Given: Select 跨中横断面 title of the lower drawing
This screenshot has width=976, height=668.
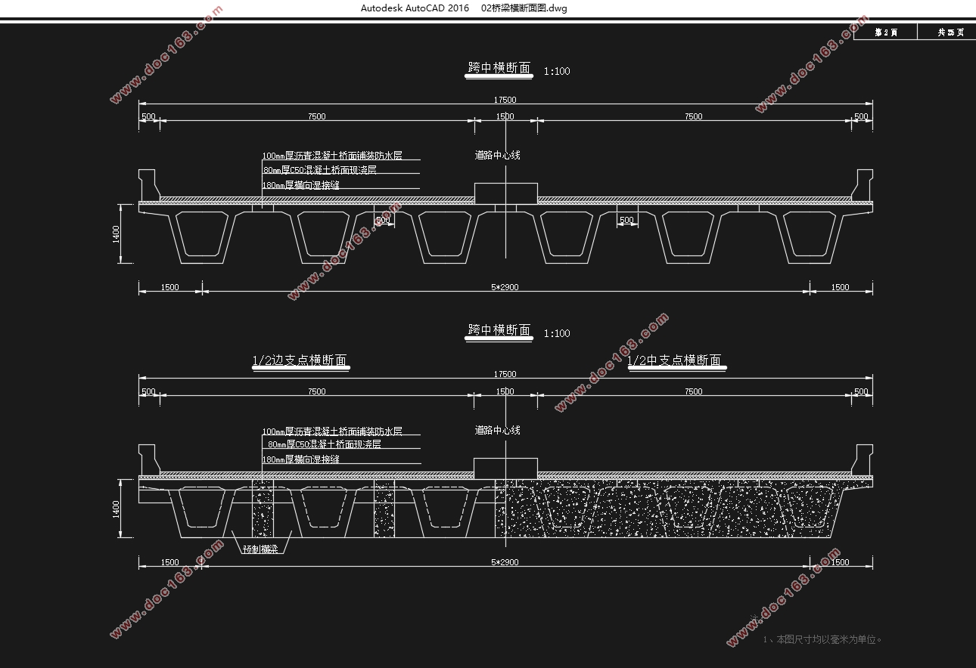Looking at the screenshot, I should click(499, 330).
